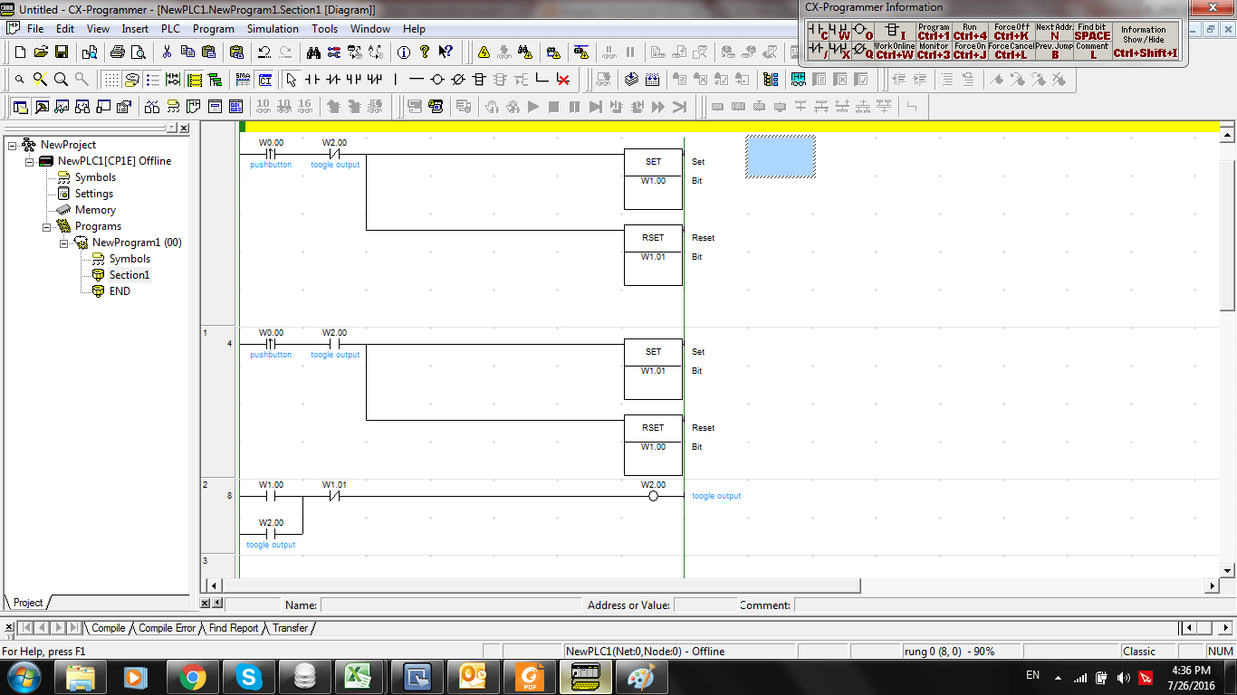Image resolution: width=1237 pixels, height=695 pixels.
Task: Collapse the NewProgram1 (00) tree node
Action: point(64,243)
